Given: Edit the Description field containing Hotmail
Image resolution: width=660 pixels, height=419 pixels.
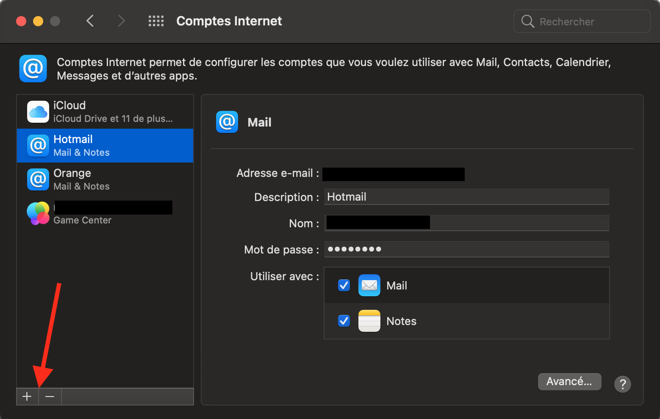Looking at the screenshot, I should point(466,197).
